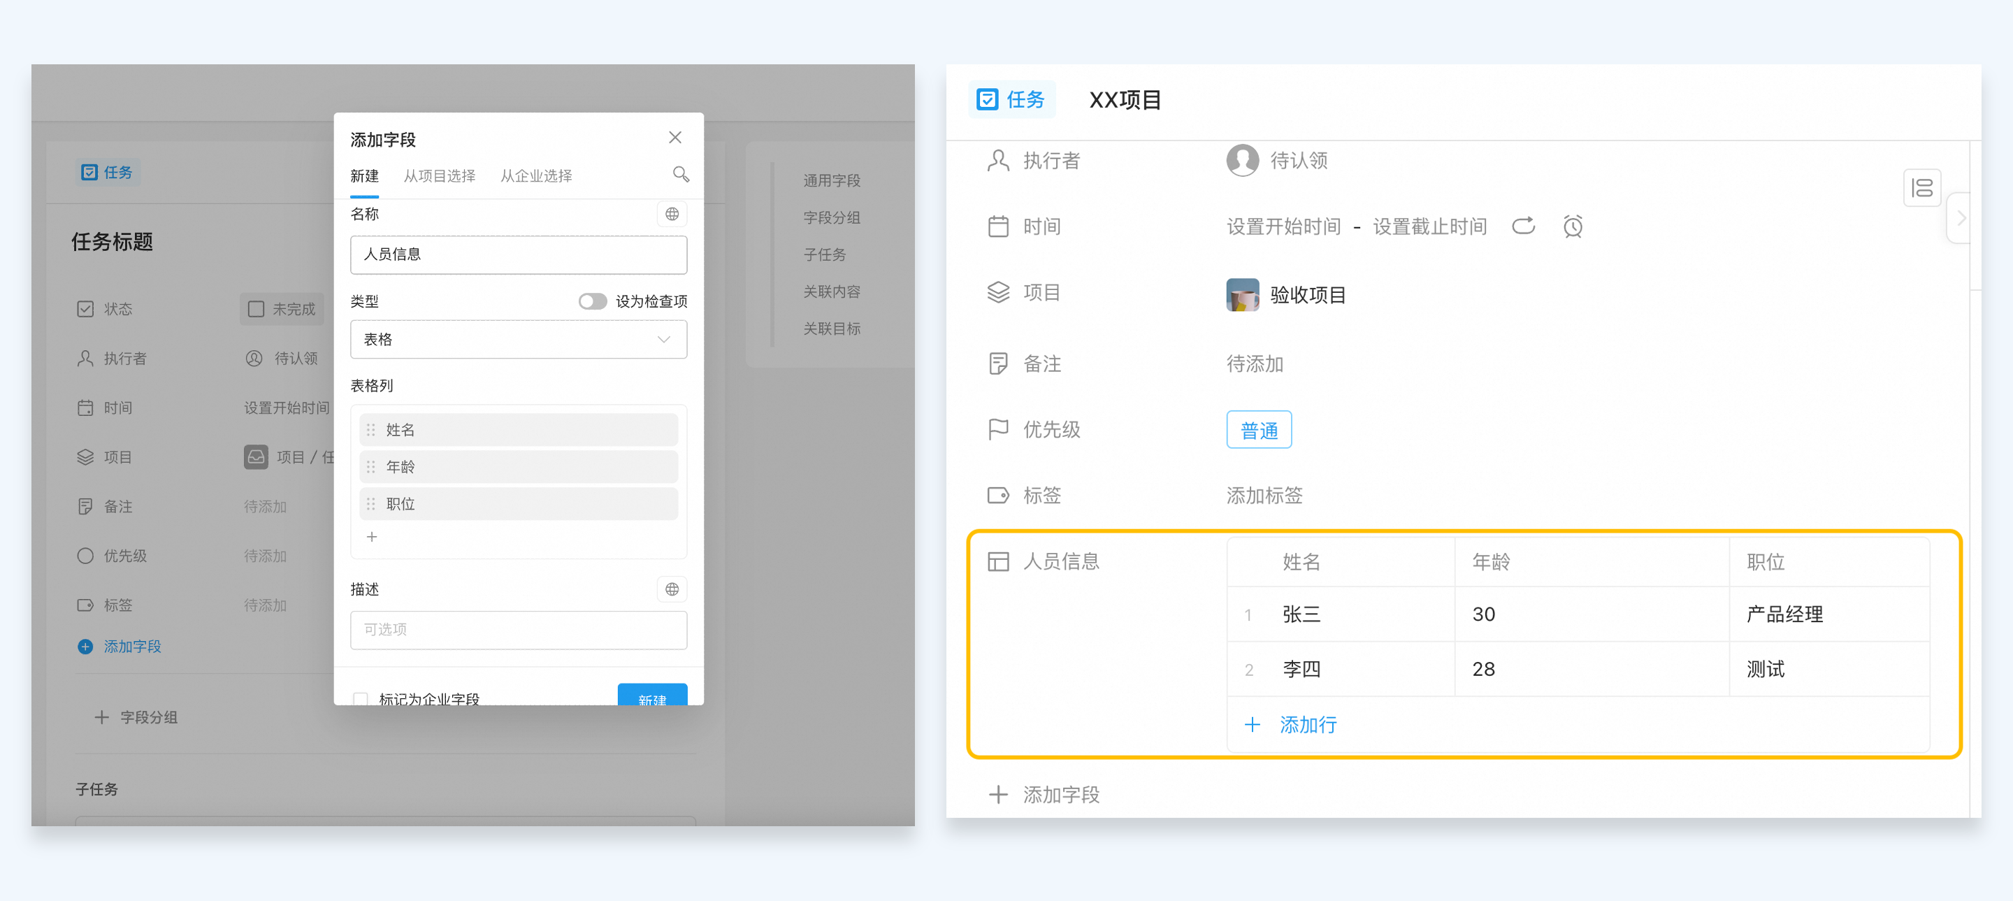This screenshot has height=901, width=2013.
Task: Click the 张三 cell in the table
Action: pos(1341,614)
